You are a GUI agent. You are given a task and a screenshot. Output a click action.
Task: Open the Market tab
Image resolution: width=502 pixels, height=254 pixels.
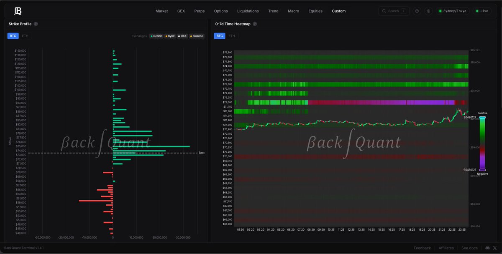161,11
